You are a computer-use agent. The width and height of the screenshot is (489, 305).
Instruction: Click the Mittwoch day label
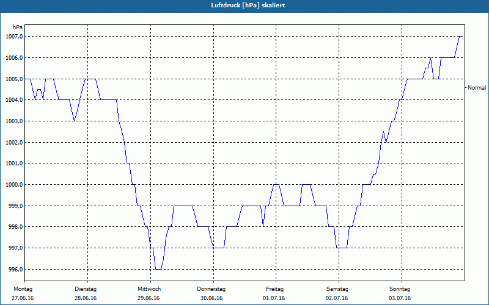click(x=149, y=289)
